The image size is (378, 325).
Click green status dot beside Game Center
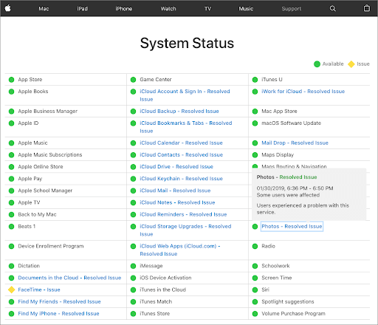click(133, 80)
